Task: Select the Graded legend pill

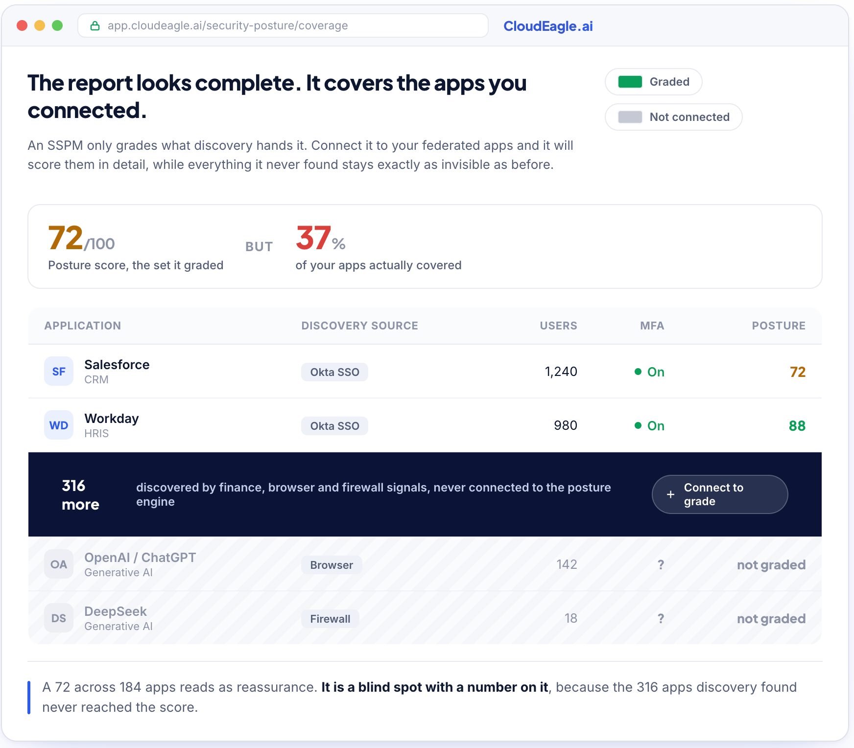Action: tap(654, 82)
